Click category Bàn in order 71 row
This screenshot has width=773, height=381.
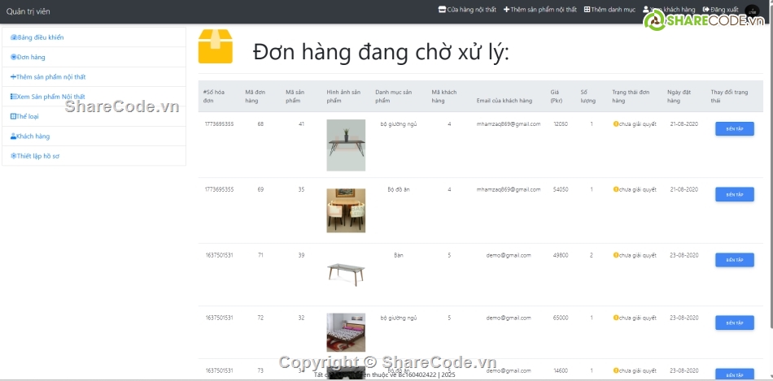pyautogui.click(x=399, y=255)
